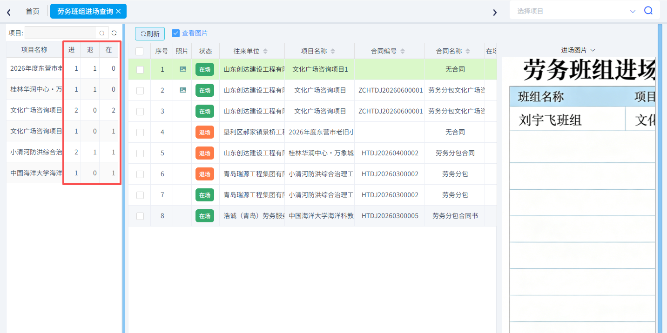
Task: Click 无合同 cell in row 4
Action: pos(455,132)
